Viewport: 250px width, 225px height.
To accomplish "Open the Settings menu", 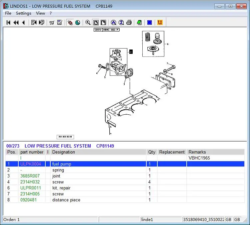I will (24, 13).
